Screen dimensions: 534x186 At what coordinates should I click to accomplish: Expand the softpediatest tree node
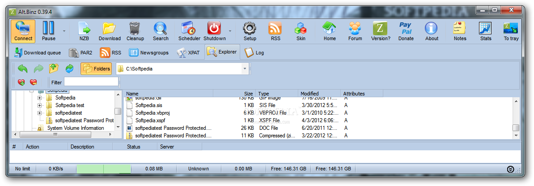39,113
